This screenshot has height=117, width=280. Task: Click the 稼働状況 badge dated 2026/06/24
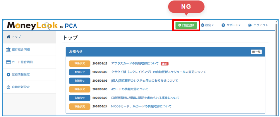(x=80, y=106)
